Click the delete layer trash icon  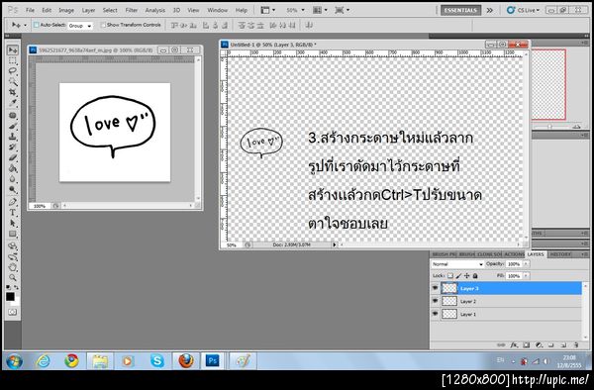576,344
